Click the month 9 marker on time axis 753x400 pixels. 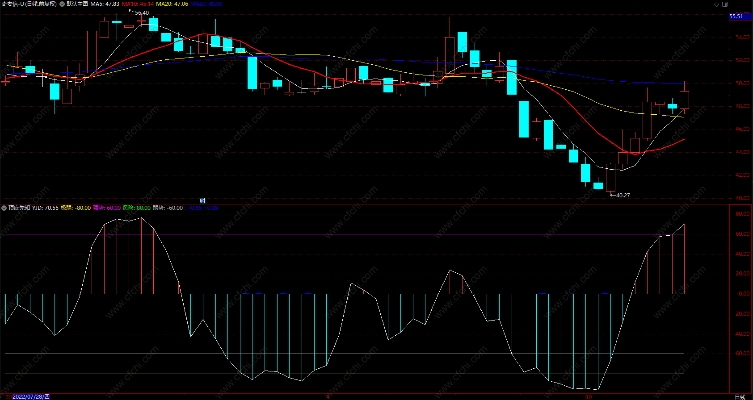(328, 397)
